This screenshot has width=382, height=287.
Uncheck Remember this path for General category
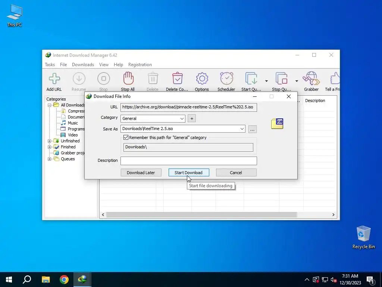126,138
